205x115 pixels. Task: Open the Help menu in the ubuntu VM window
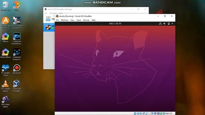94,20
